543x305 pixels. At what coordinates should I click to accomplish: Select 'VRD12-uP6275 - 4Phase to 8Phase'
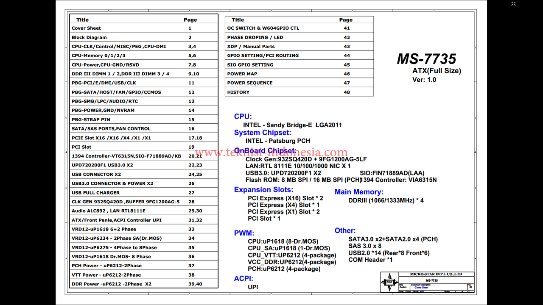(x=144, y=247)
